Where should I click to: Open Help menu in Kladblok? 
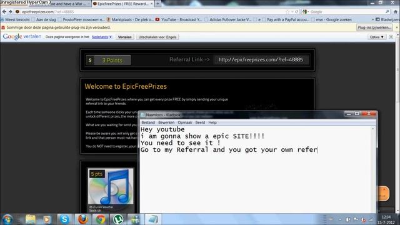pos(212,122)
